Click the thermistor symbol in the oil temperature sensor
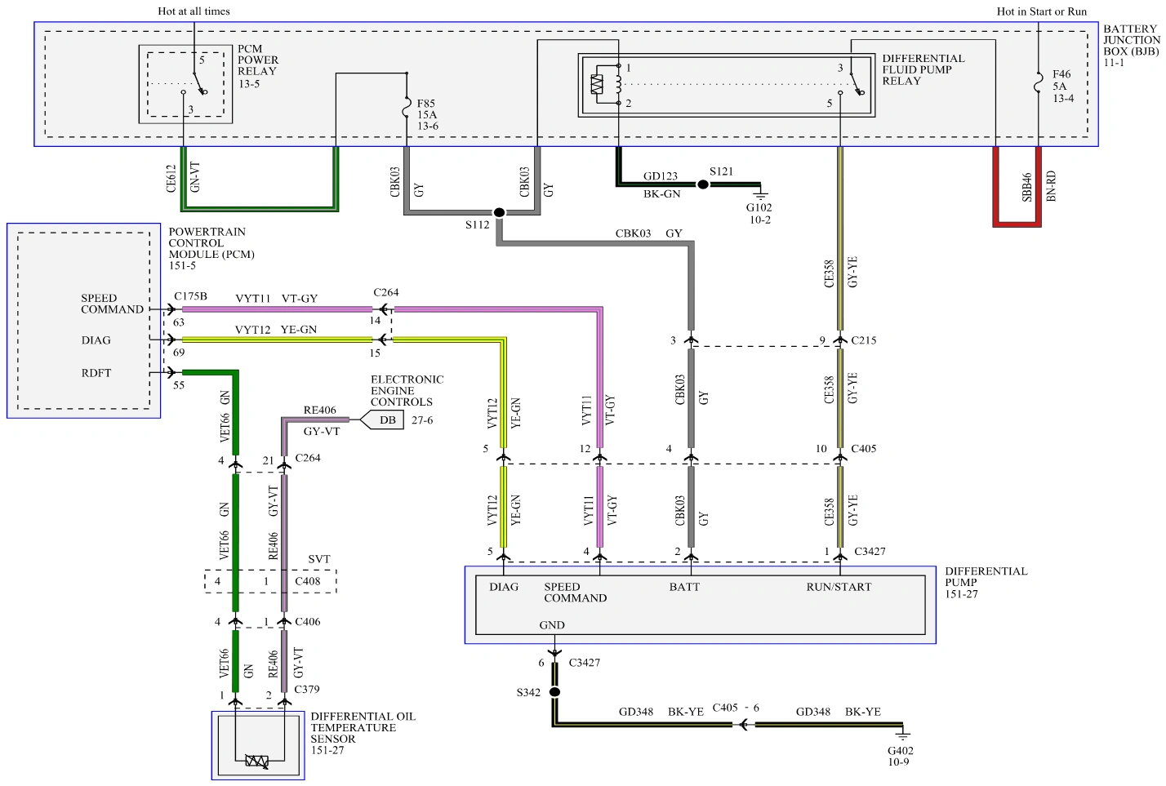The width and height of the screenshot is (1166, 786). coord(257,761)
